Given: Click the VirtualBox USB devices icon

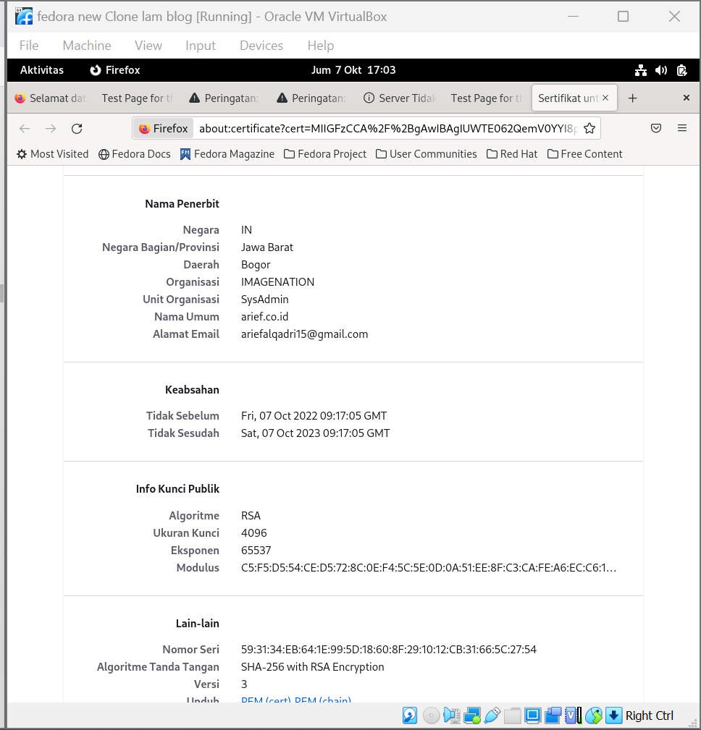Looking at the screenshot, I should click(x=492, y=715).
